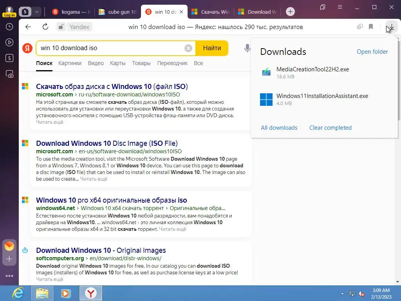Image resolution: width=401 pixels, height=301 pixels.
Task: Close the win 10 download tab
Action: tap(181, 12)
